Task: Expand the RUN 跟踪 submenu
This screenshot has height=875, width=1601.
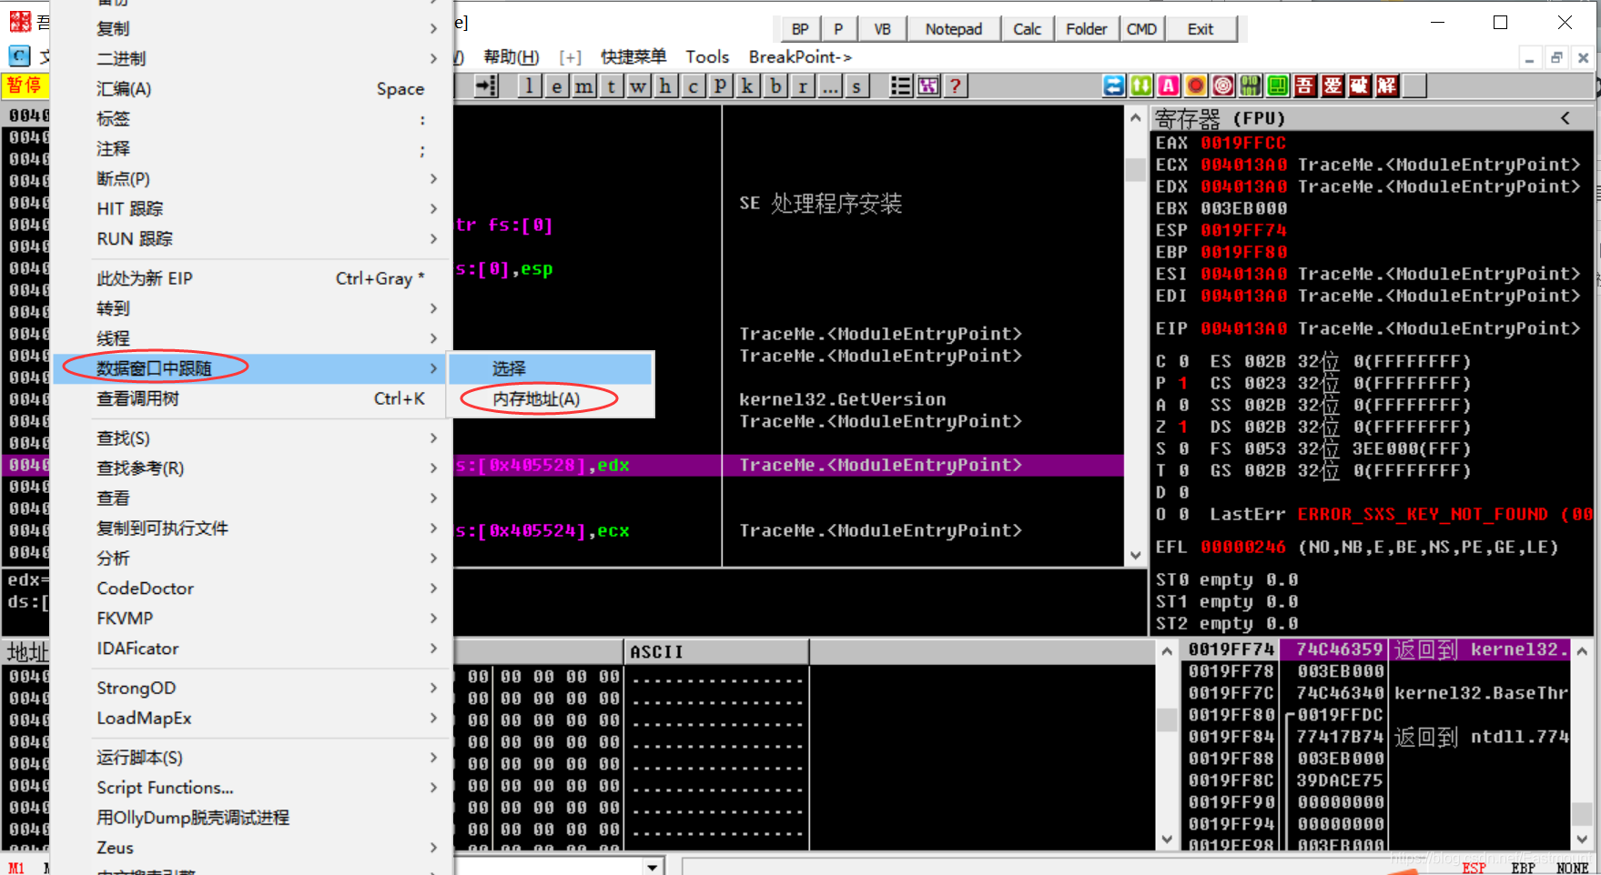Action: [x=252, y=239]
